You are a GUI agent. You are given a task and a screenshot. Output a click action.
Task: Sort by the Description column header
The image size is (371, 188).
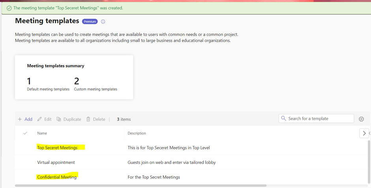137,133
